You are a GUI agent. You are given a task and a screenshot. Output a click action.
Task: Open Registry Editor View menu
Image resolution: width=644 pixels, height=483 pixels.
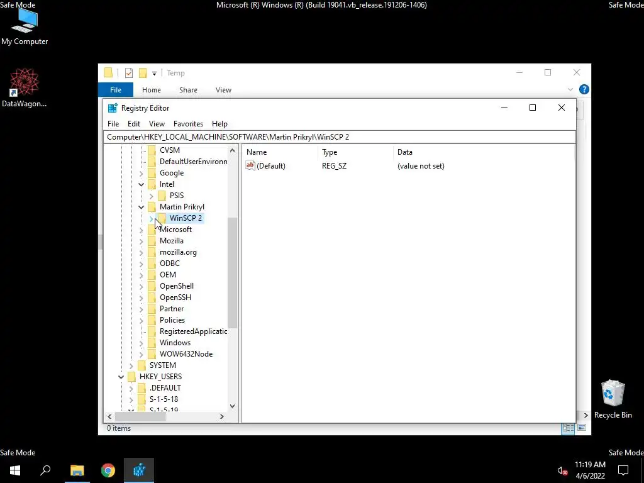(x=157, y=124)
